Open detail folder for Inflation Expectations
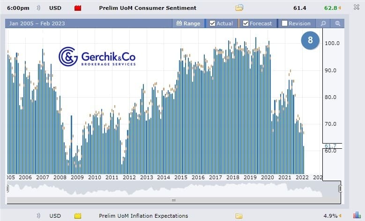Viewport: 365px width, 221px height. click(239, 216)
